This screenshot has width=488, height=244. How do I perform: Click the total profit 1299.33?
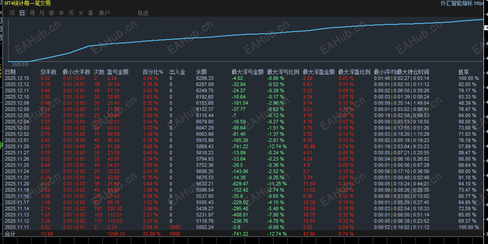116,234
